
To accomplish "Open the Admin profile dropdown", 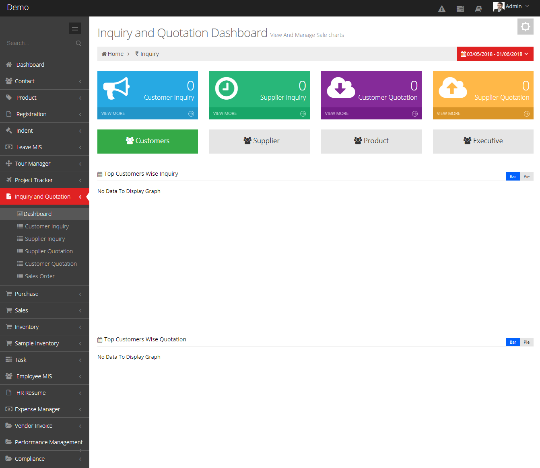I will pos(511,6).
